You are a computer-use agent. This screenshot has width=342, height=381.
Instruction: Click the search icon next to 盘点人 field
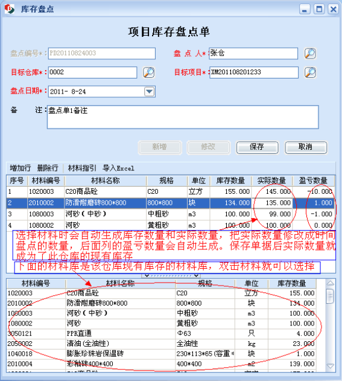310,54
